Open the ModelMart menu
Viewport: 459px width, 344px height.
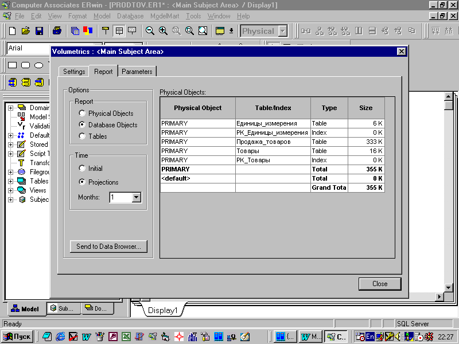point(165,16)
